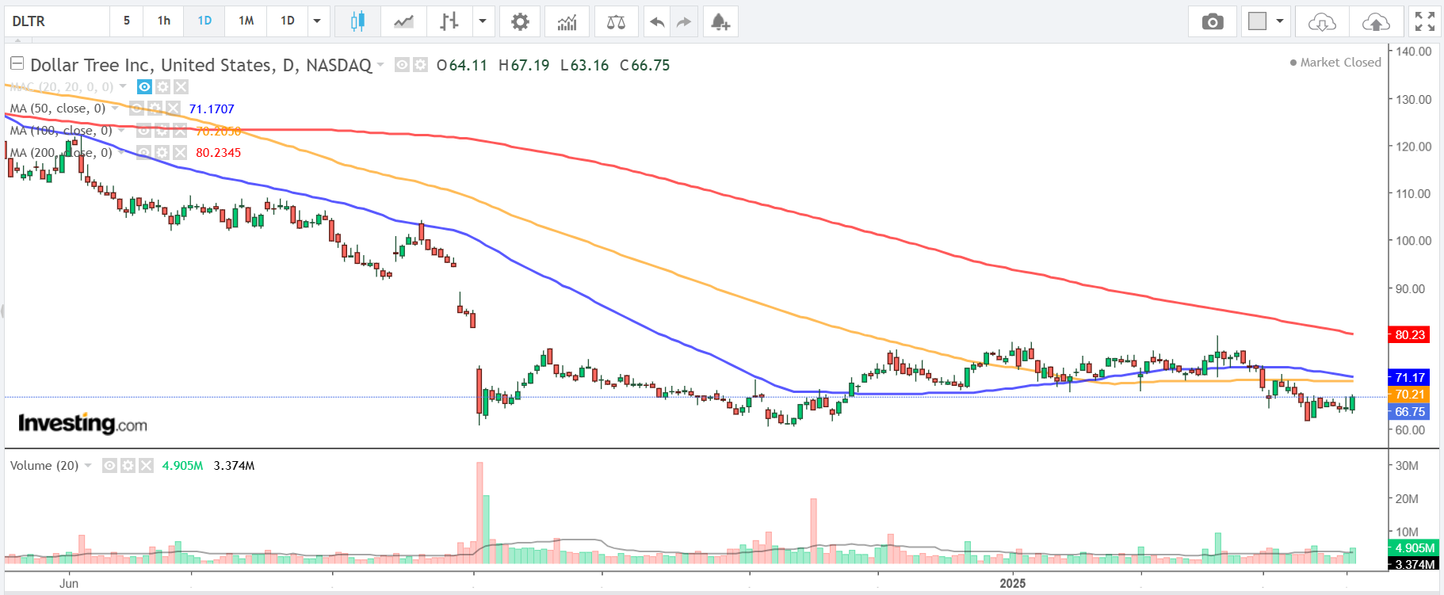The image size is (1444, 595).
Task: Open chart properties gear in toolbar
Action: [x=520, y=21]
